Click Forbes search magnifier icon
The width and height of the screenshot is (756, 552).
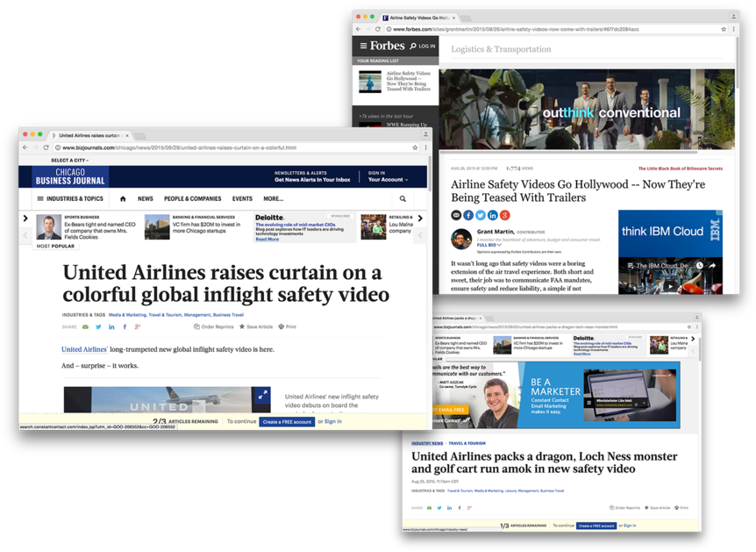pyautogui.click(x=413, y=46)
